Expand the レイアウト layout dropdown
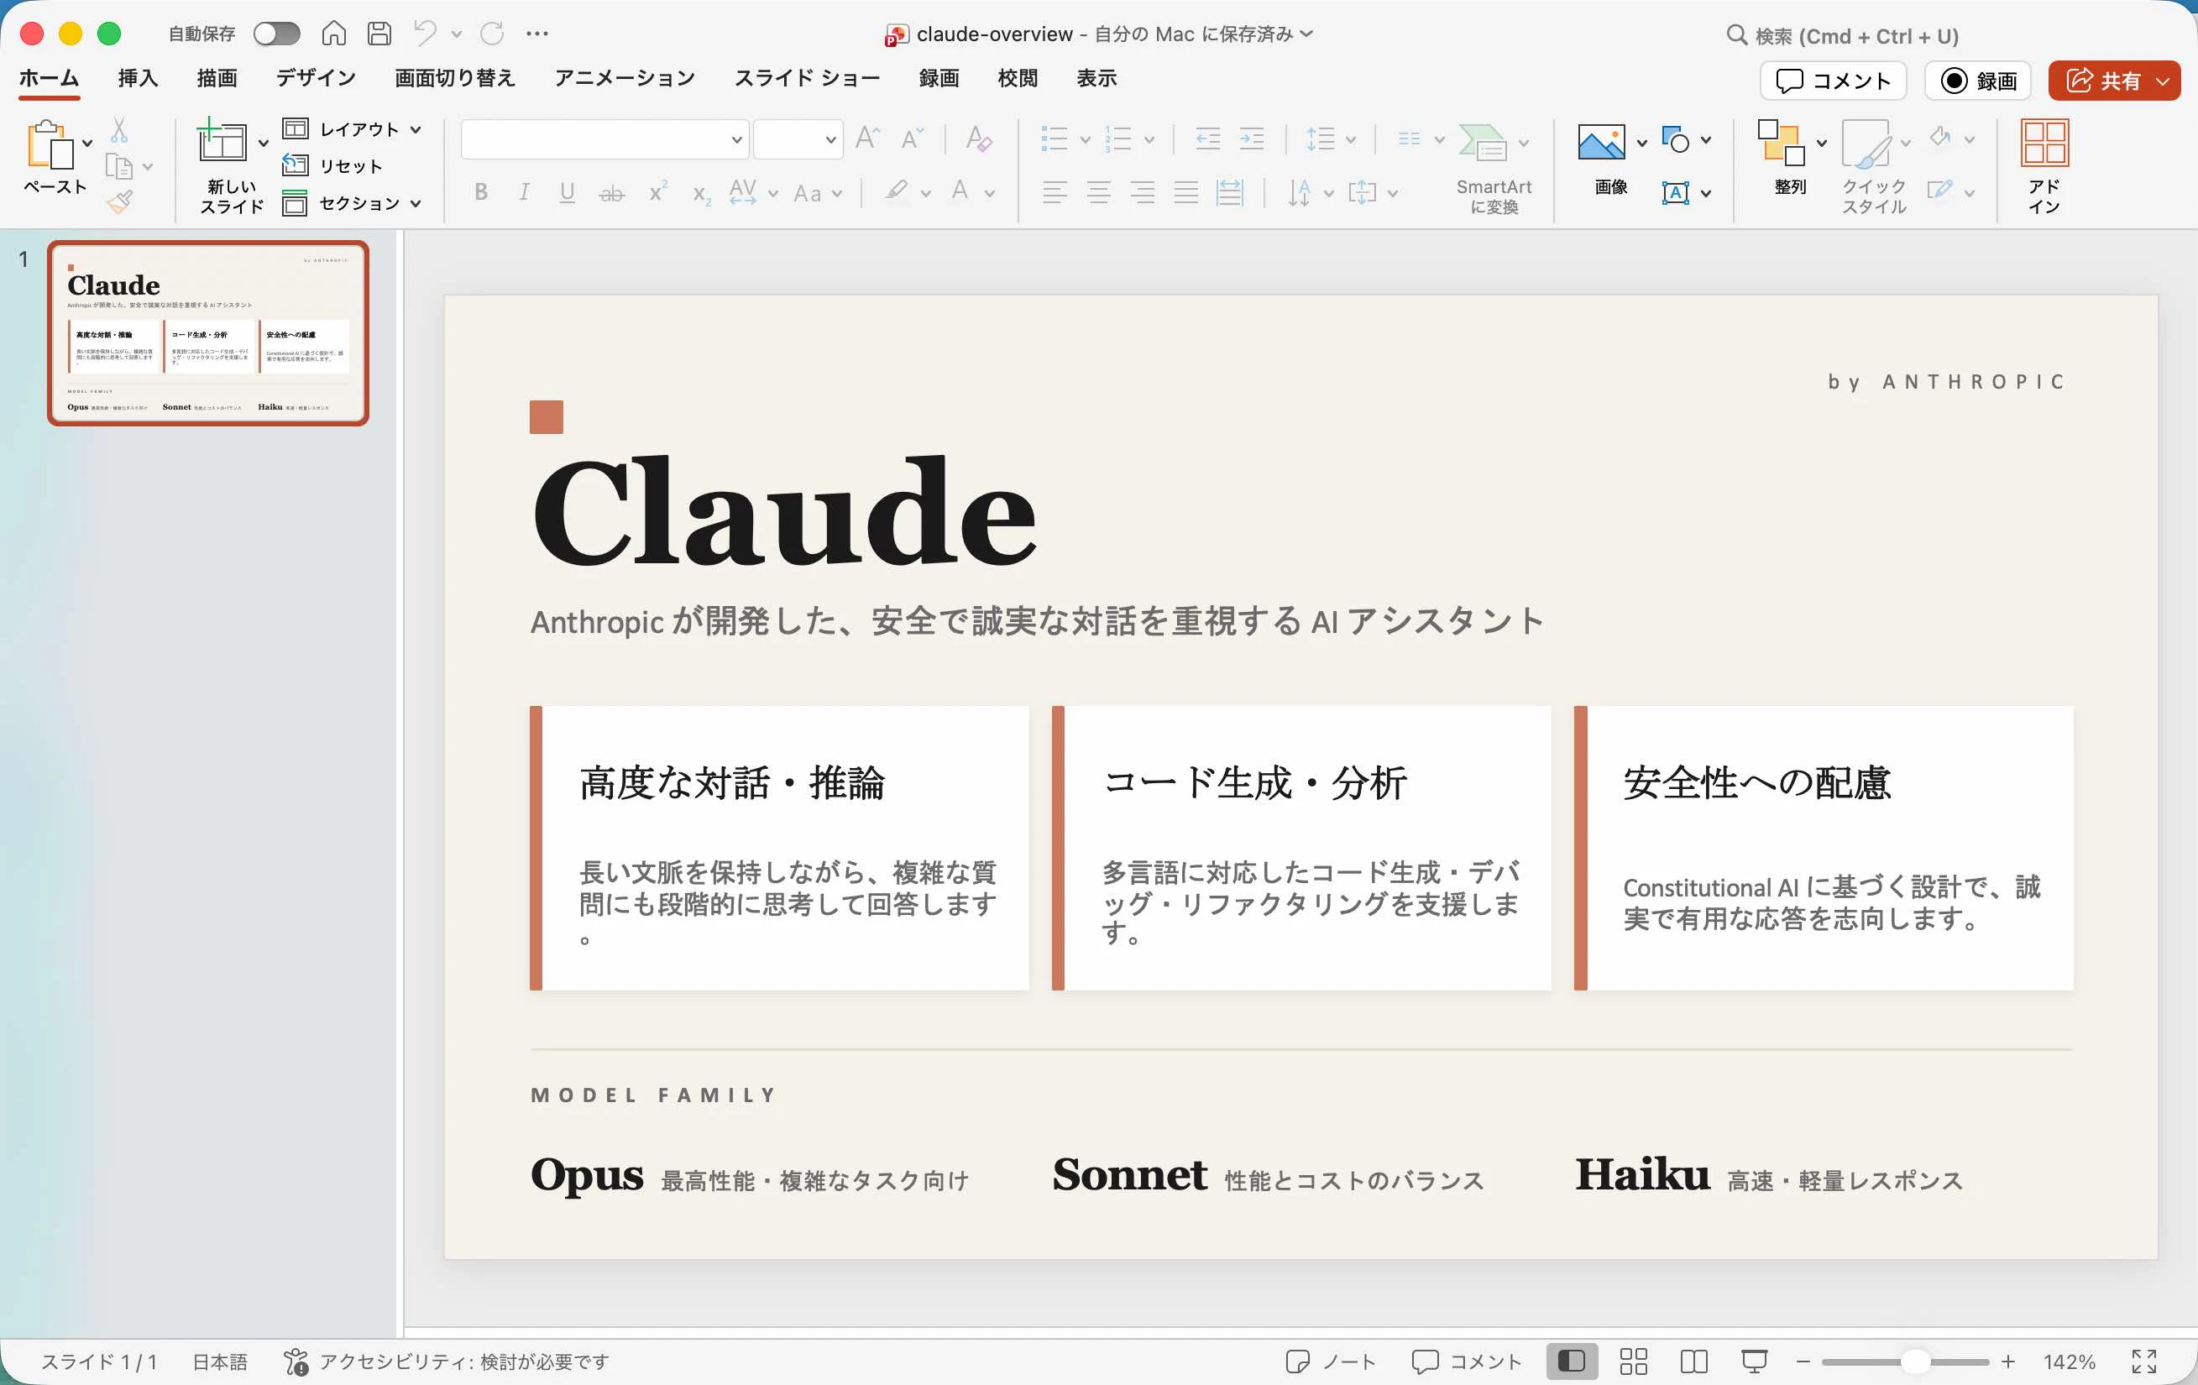 click(x=416, y=129)
